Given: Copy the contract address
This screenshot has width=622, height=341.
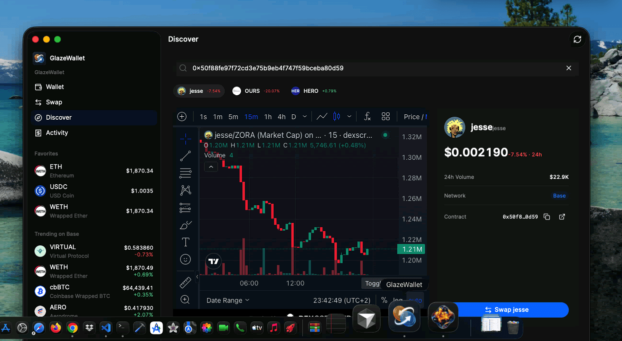Looking at the screenshot, I should click(x=547, y=217).
